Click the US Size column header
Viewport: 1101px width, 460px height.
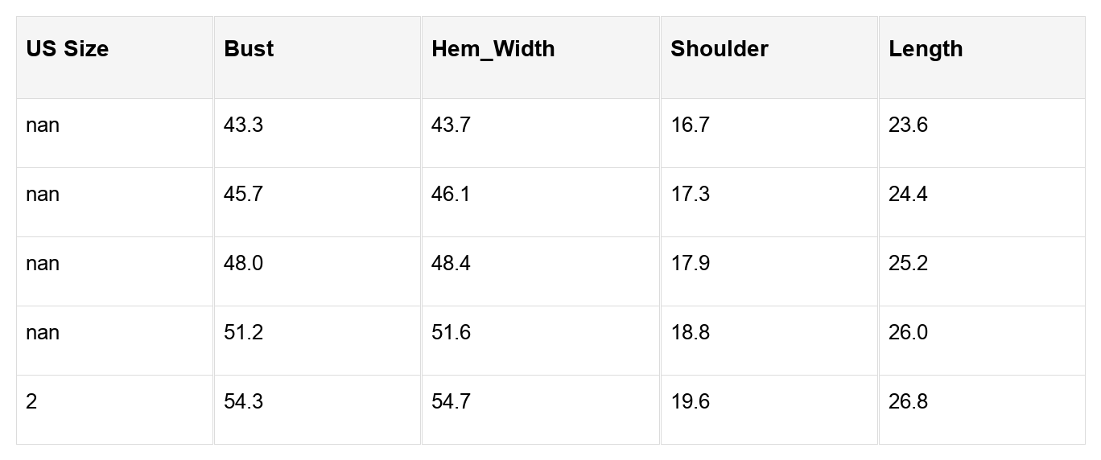(68, 49)
